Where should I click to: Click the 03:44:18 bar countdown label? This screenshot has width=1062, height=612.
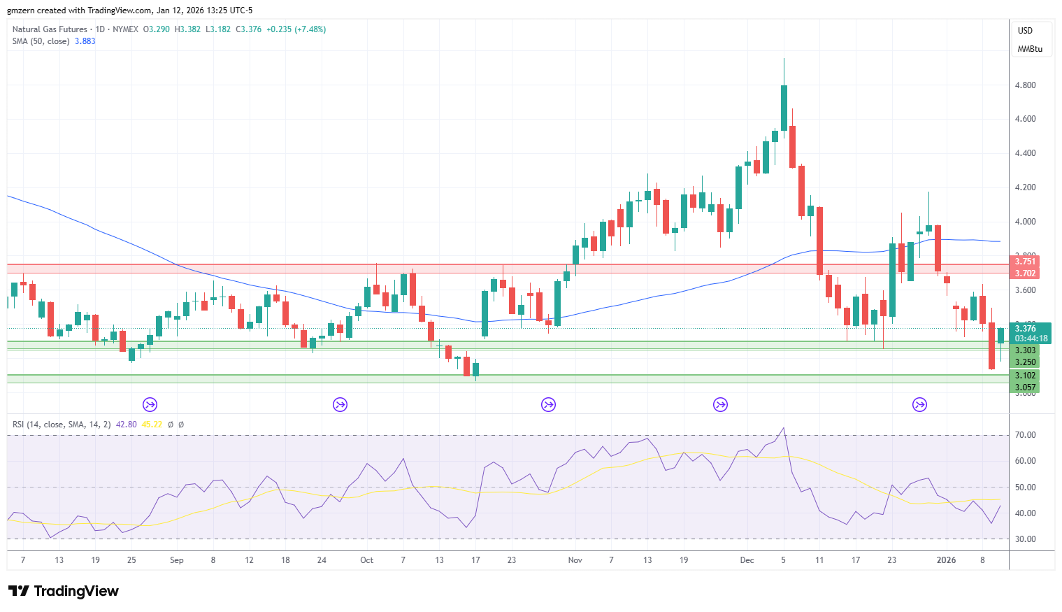tap(1031, 339)
